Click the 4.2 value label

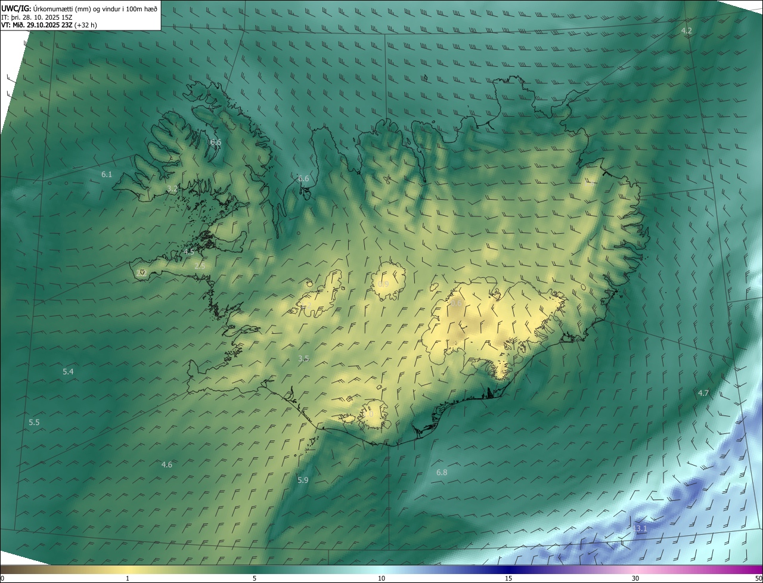tap(687, 30)
